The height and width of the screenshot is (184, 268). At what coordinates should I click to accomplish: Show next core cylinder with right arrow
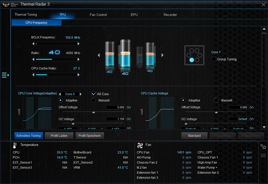point(162,55)
